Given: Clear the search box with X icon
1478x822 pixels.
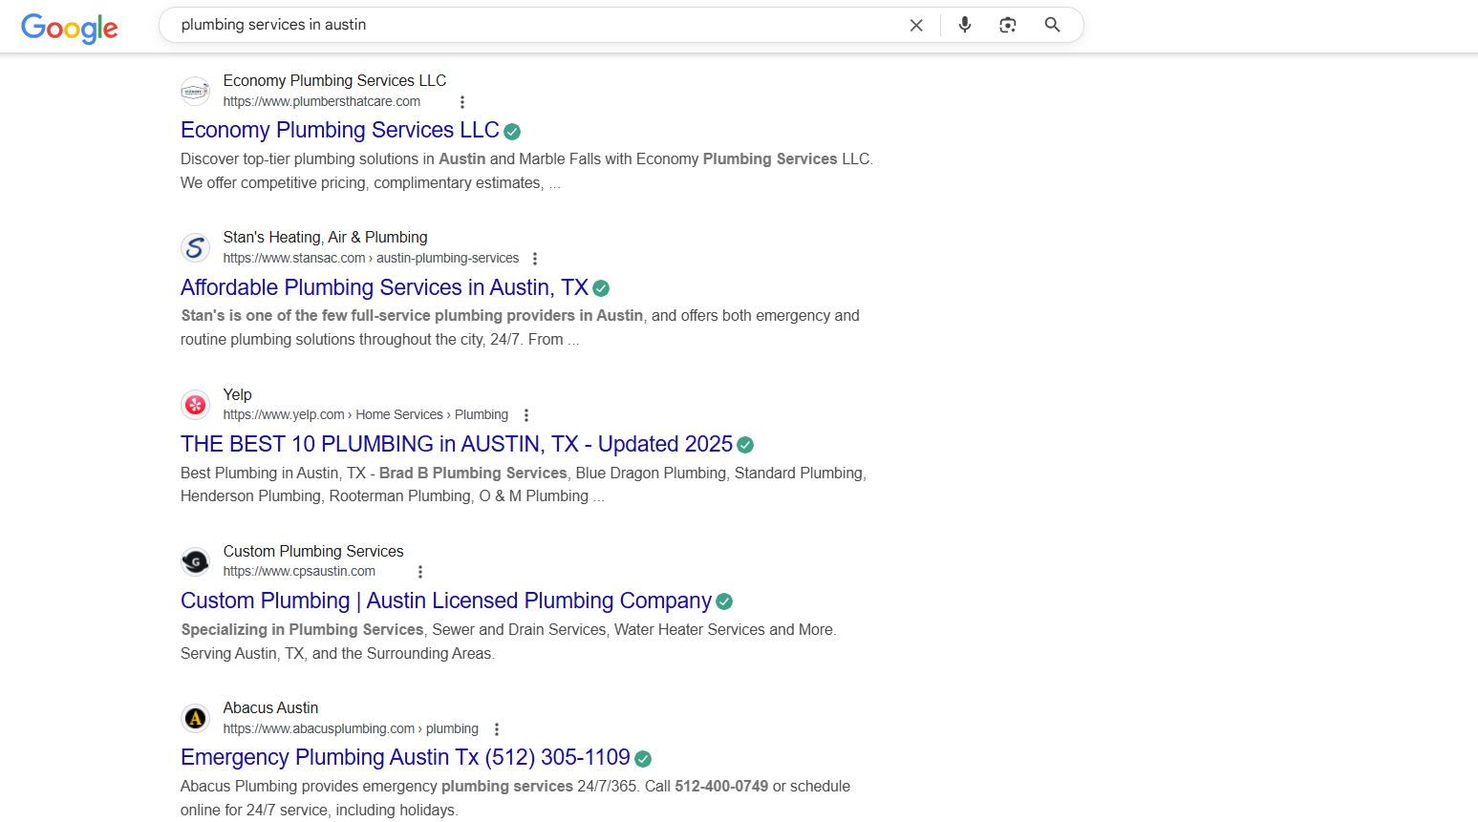Looking at the screenshot, I should [x=916, y=25].
